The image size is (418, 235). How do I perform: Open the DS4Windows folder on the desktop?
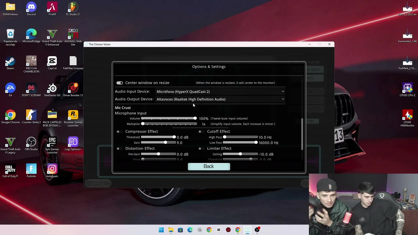[x=10, y=9]
